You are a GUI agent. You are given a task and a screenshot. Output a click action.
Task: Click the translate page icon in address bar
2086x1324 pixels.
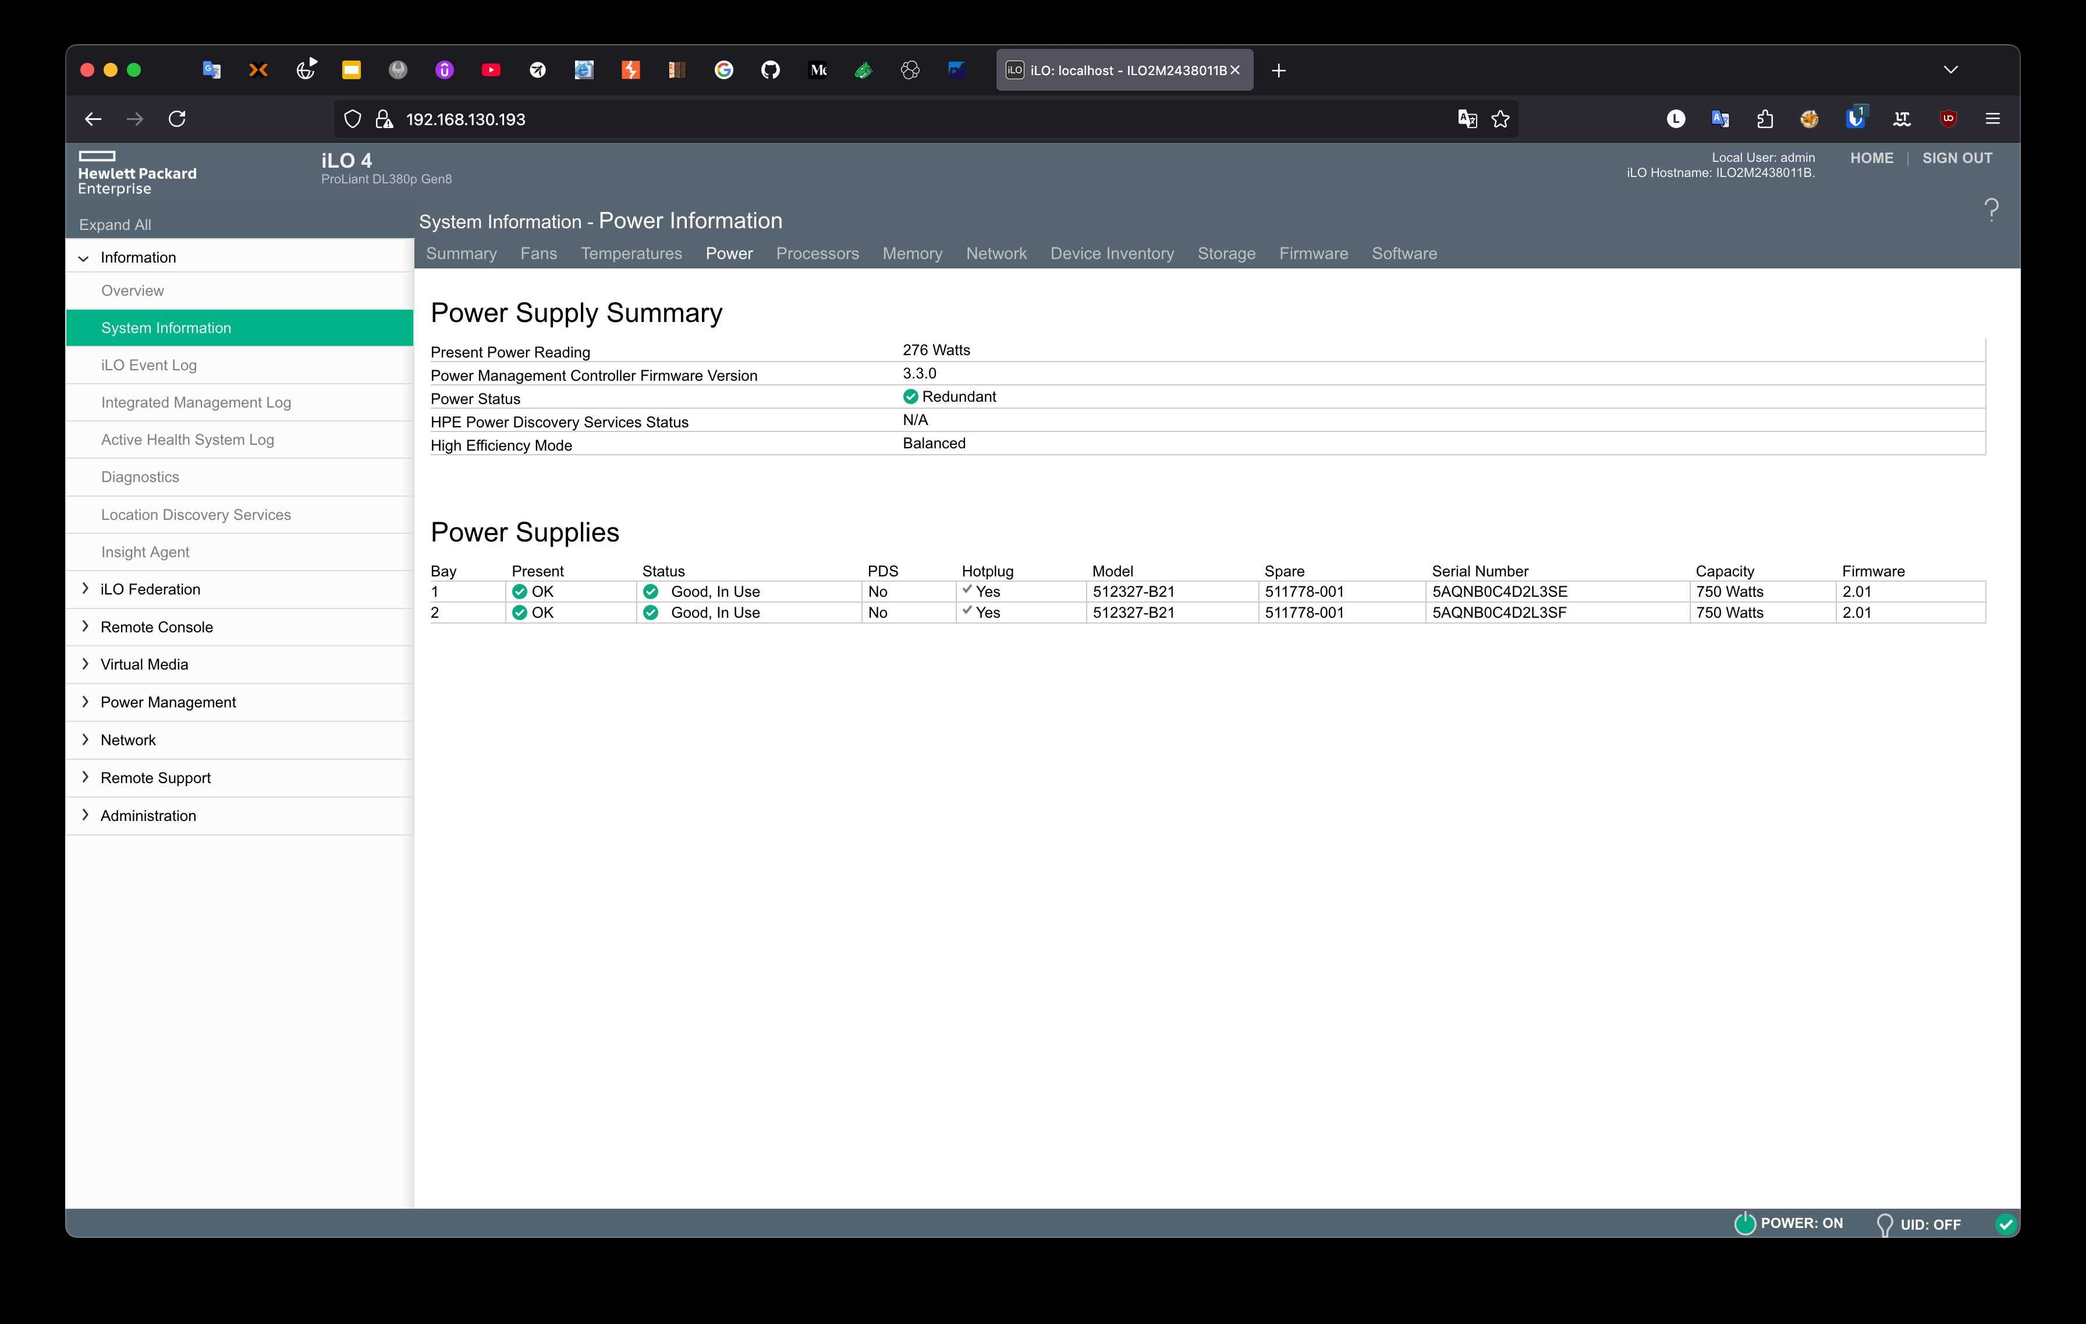pos(1467,119)
